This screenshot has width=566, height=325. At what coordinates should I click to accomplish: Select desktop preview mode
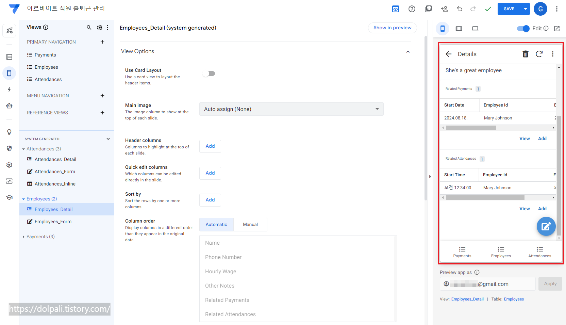coord(475,29)
